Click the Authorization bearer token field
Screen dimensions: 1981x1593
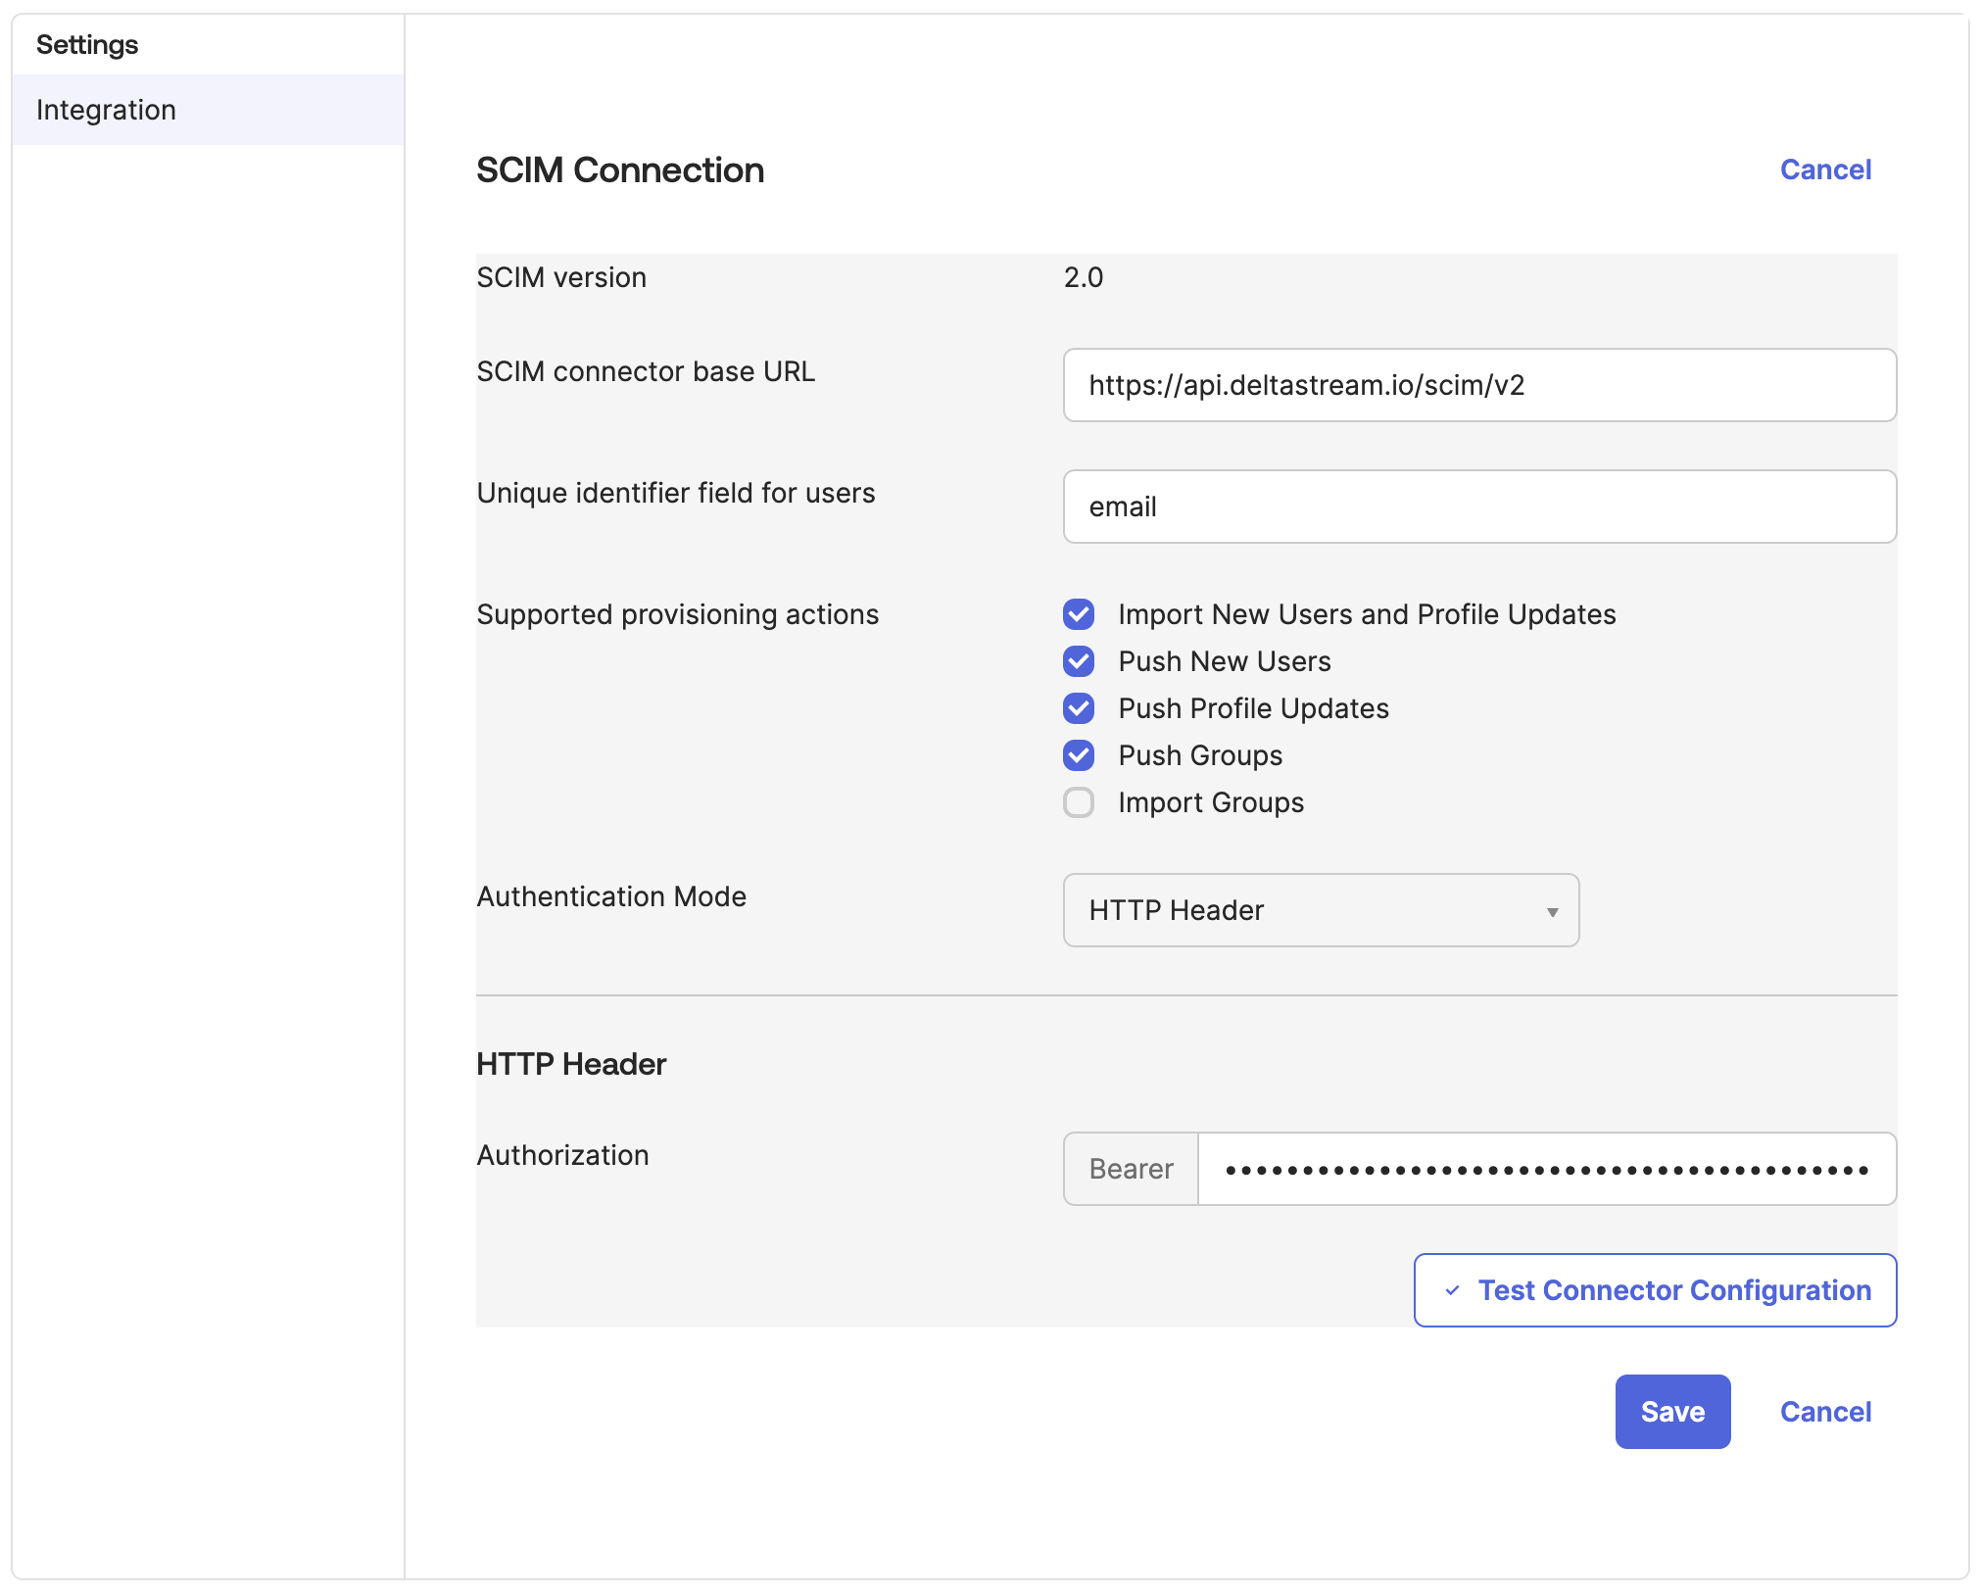(x=1546, y=1169)
